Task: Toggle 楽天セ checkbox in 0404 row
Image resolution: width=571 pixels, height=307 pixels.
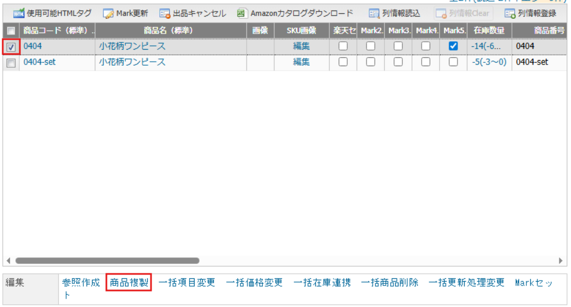Action: tap(343, 46)
